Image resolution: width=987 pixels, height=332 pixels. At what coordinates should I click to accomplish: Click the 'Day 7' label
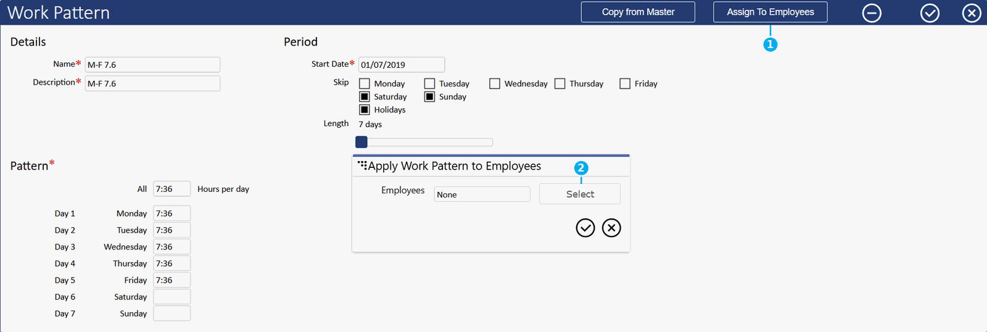[x=65, y=313]
